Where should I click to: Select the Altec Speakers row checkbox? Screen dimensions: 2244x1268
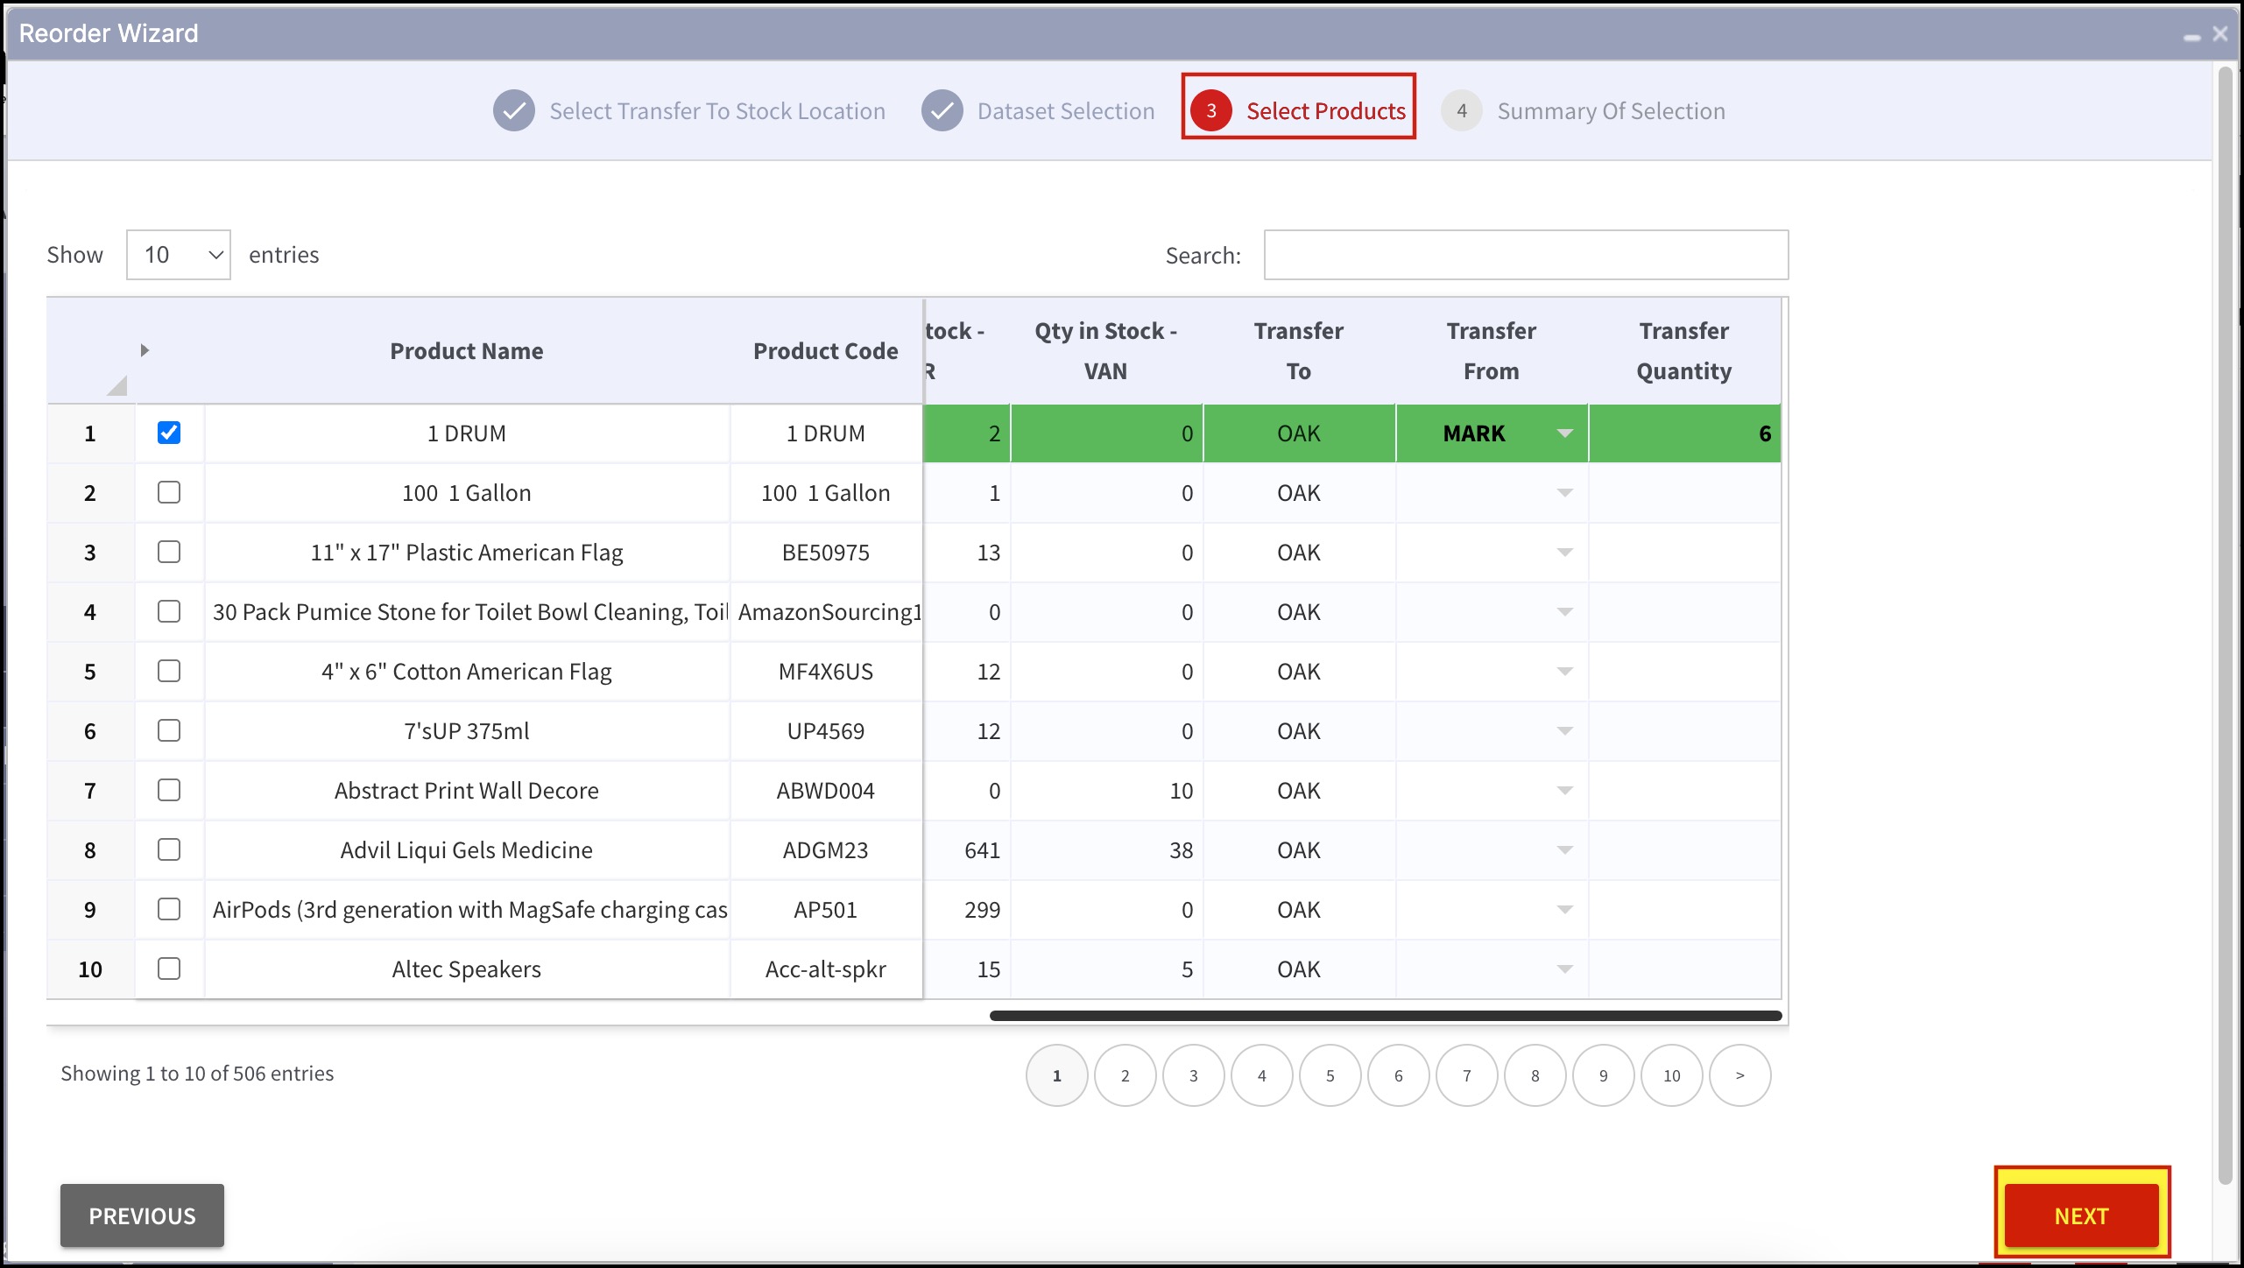tap(169, 969)
